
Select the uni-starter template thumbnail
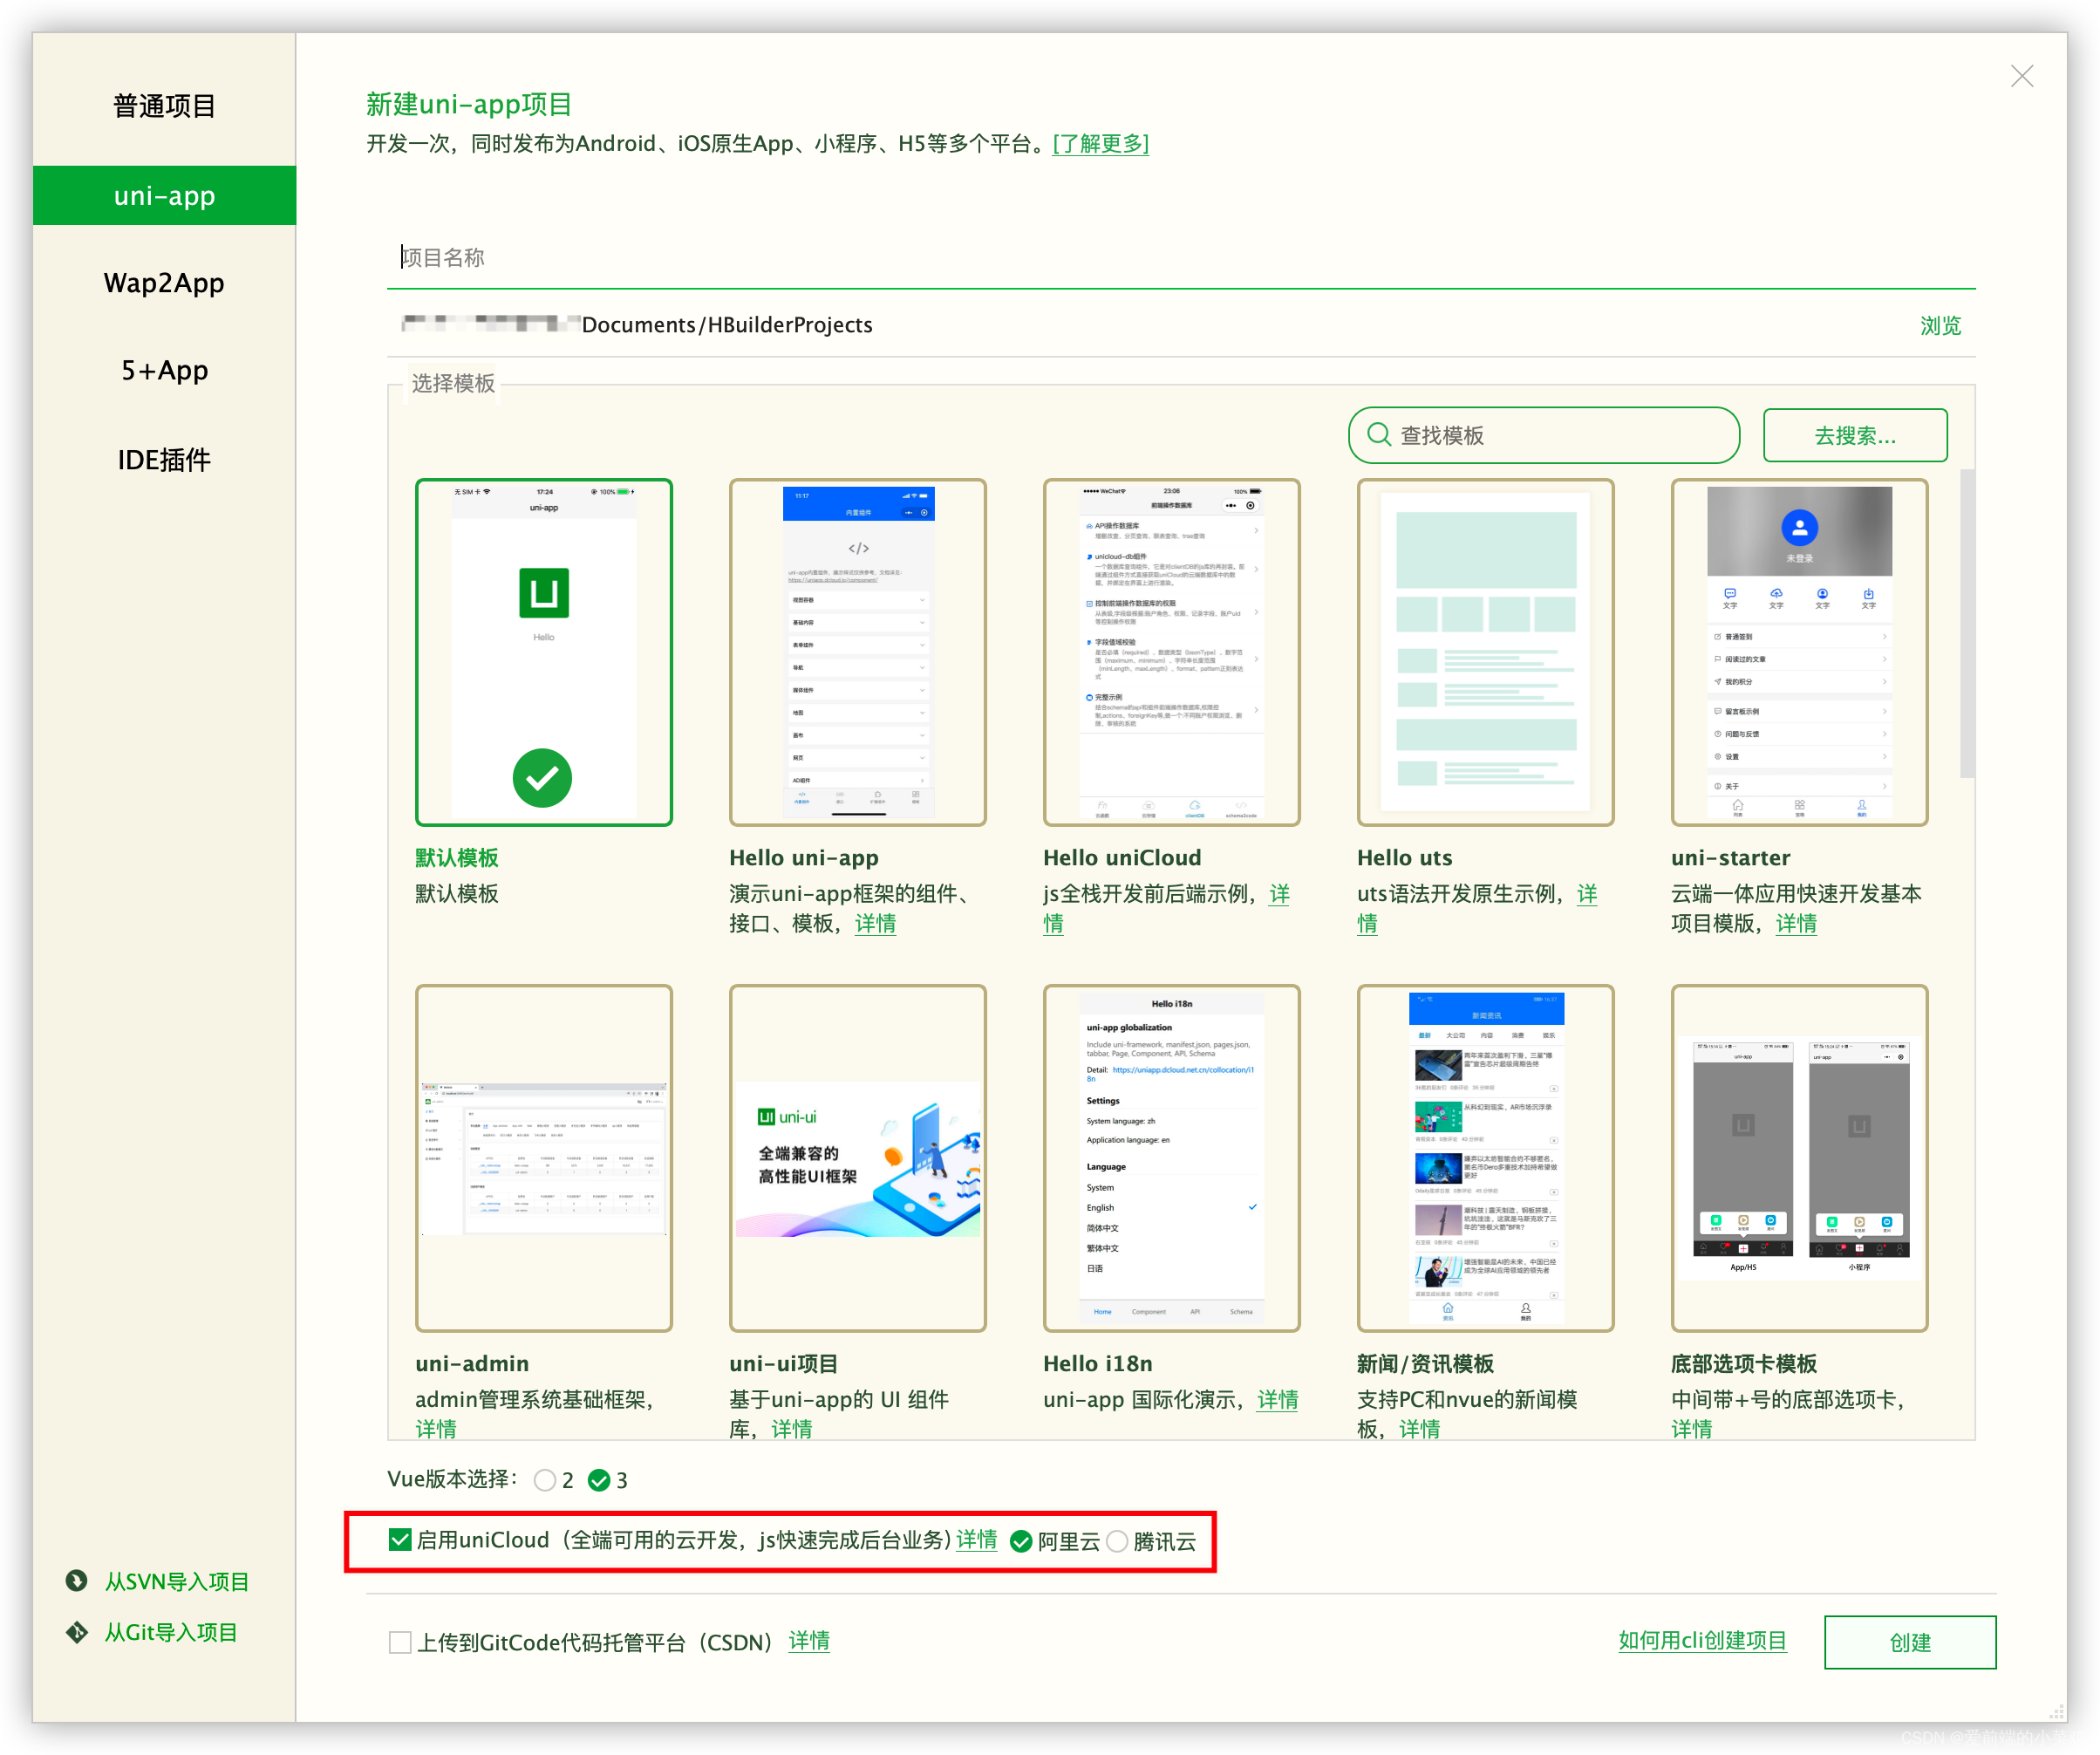[x=1799, y=652]
